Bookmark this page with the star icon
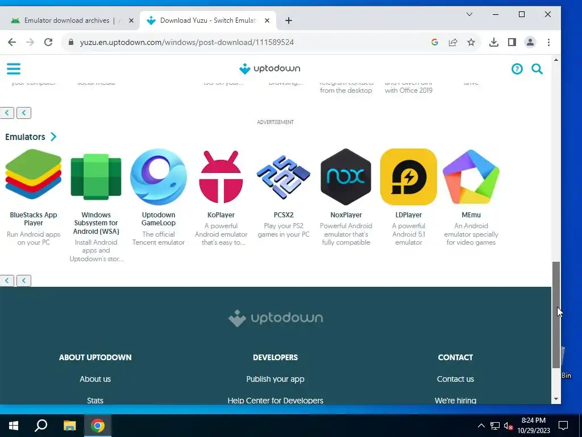This screenshot has width=582, height=437. 471,42
